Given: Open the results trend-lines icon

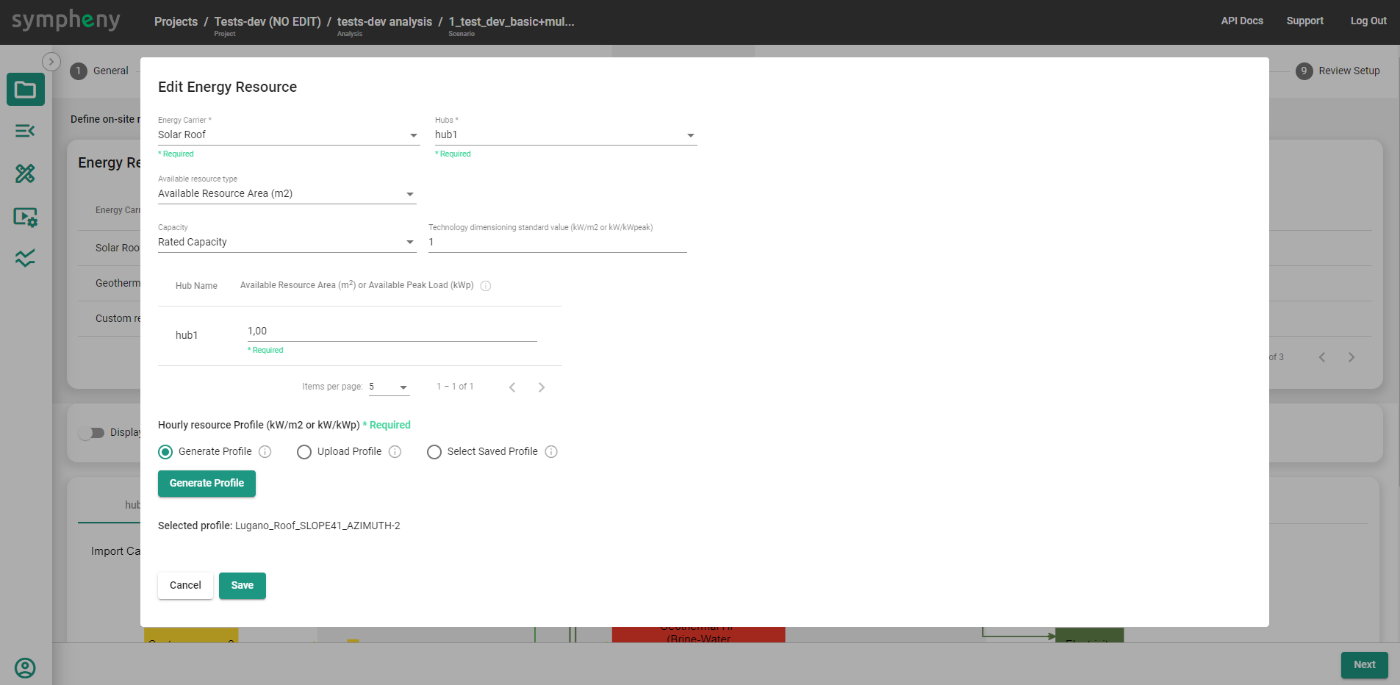Looking at the screenshot, I should 26,258.
